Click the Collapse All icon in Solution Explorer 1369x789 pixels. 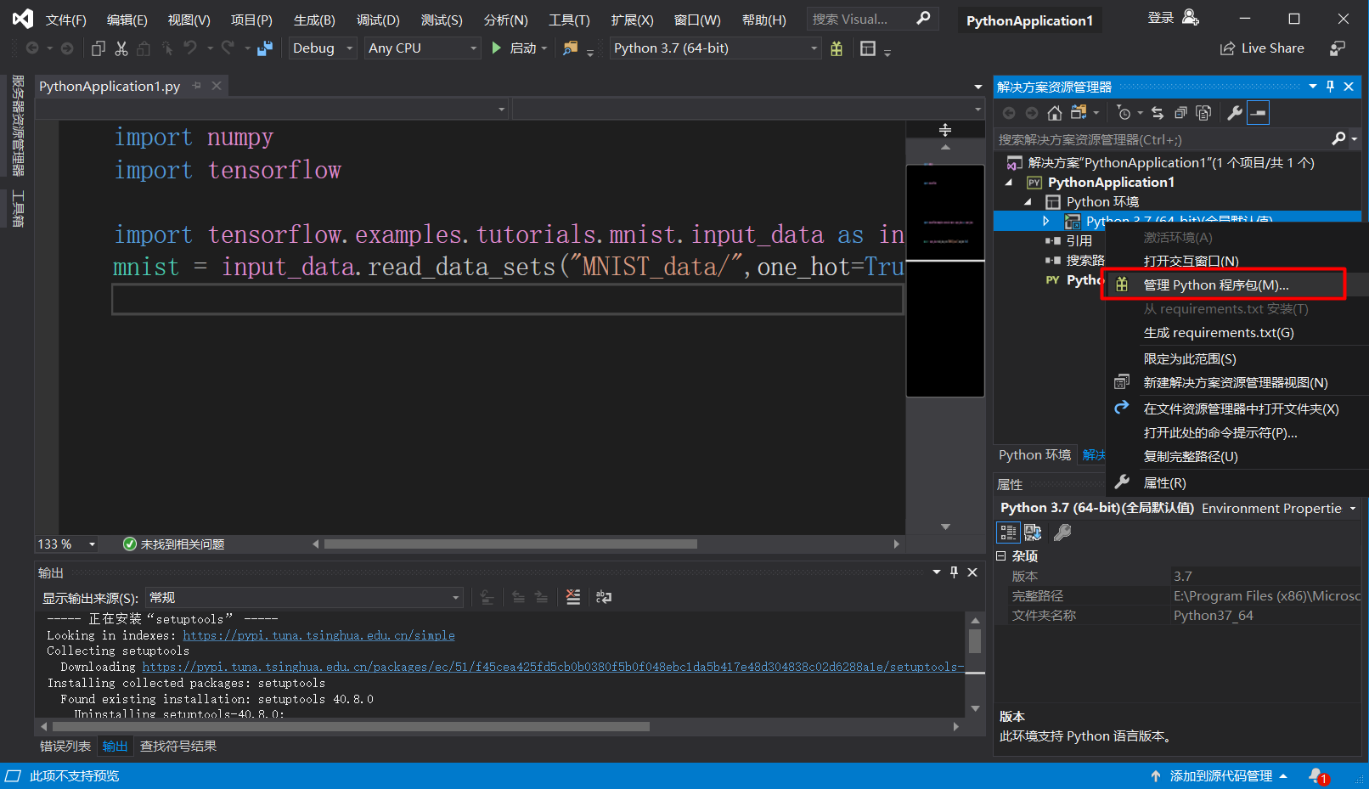point(1180,113)
